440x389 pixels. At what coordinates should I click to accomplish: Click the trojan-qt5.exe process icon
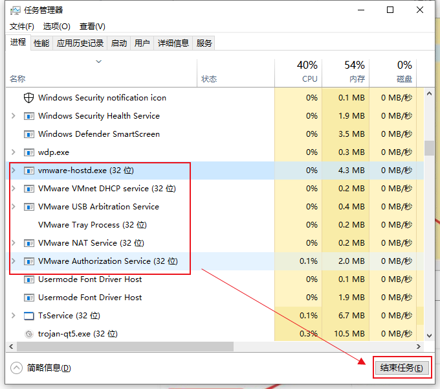click(x=29, y=334)
